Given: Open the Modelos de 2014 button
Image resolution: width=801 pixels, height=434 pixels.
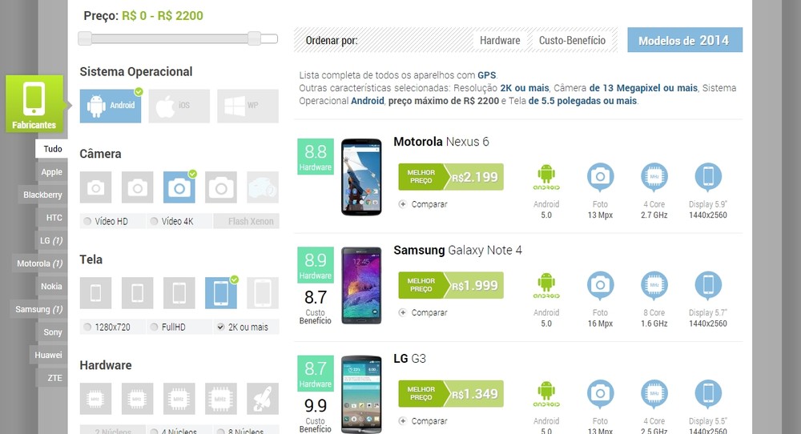Looking at the screenshot, I should pyautogui.click(x=685, y=40).
